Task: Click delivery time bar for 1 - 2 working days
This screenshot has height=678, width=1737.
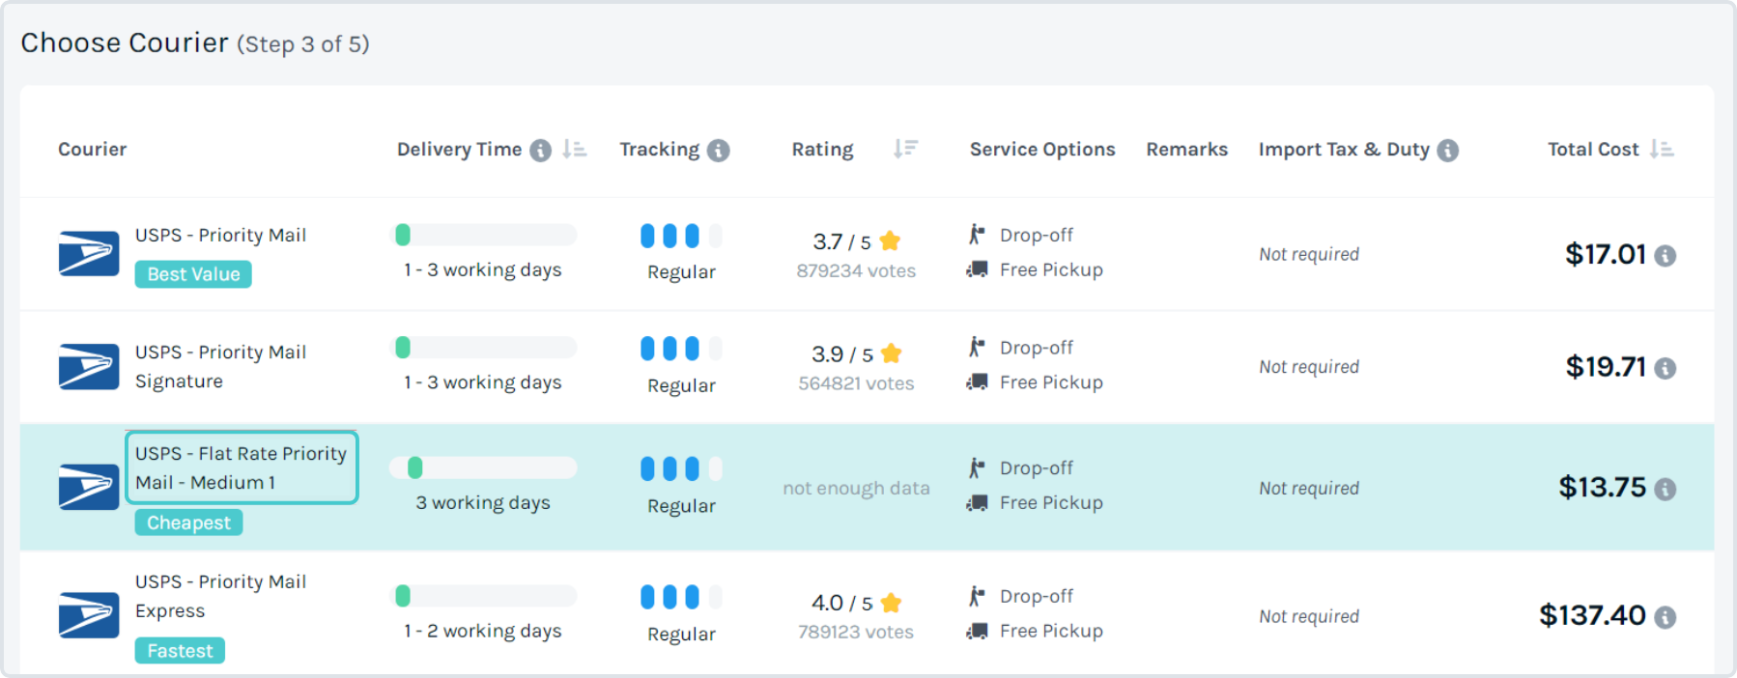Action: [484, 596]
